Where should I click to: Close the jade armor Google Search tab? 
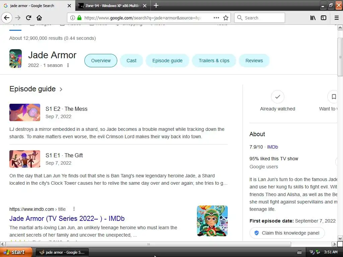[69, 6]
